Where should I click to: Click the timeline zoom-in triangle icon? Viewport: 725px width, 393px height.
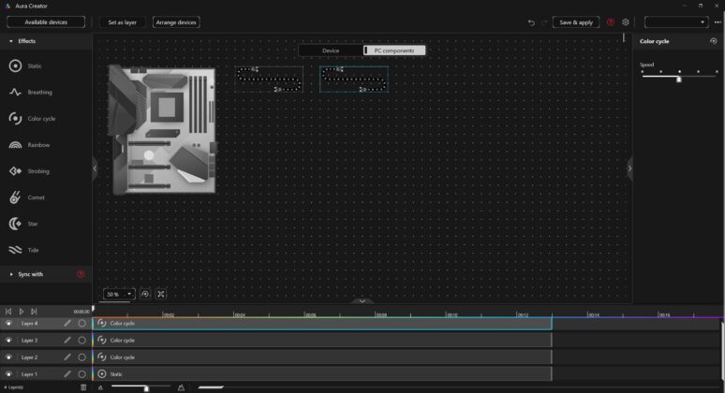click(182, 388)
